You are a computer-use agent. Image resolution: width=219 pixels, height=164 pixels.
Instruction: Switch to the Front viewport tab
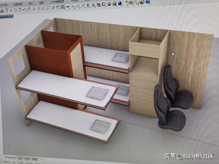[27, 159]
